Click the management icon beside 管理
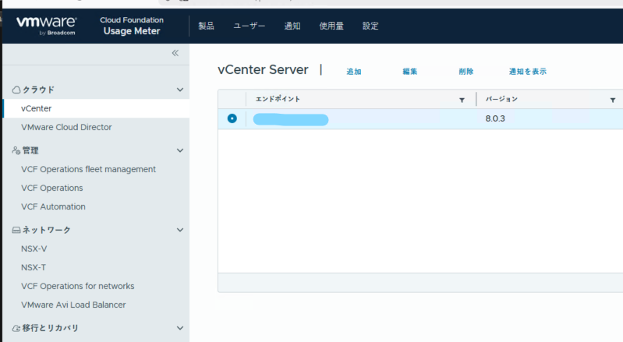 (16, 150)
